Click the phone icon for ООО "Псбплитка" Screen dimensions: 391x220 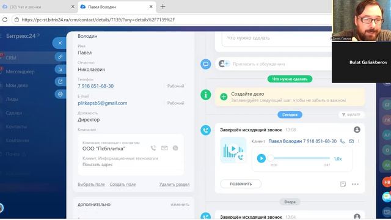click(153, 148)
